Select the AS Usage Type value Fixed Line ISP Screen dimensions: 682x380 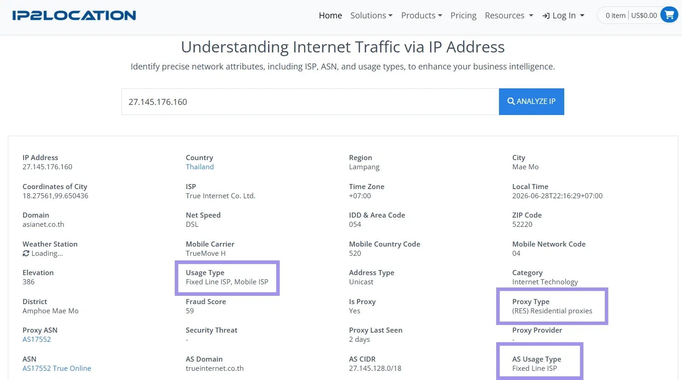tap(534, 368)
